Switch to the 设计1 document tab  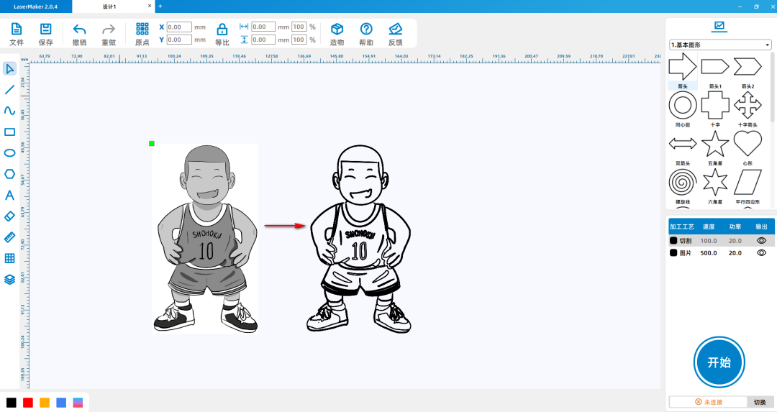[109, 6]
